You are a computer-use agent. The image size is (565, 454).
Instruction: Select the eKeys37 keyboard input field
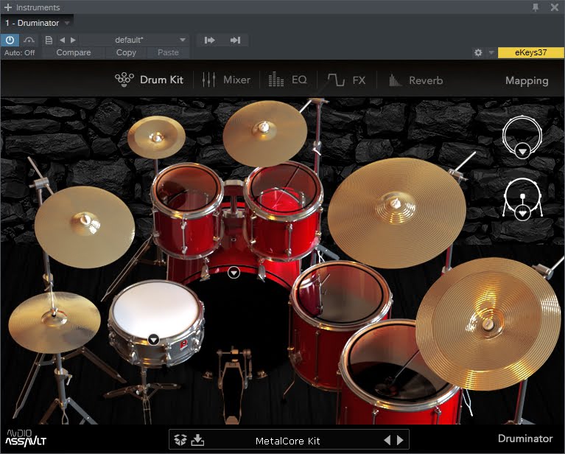531,52
